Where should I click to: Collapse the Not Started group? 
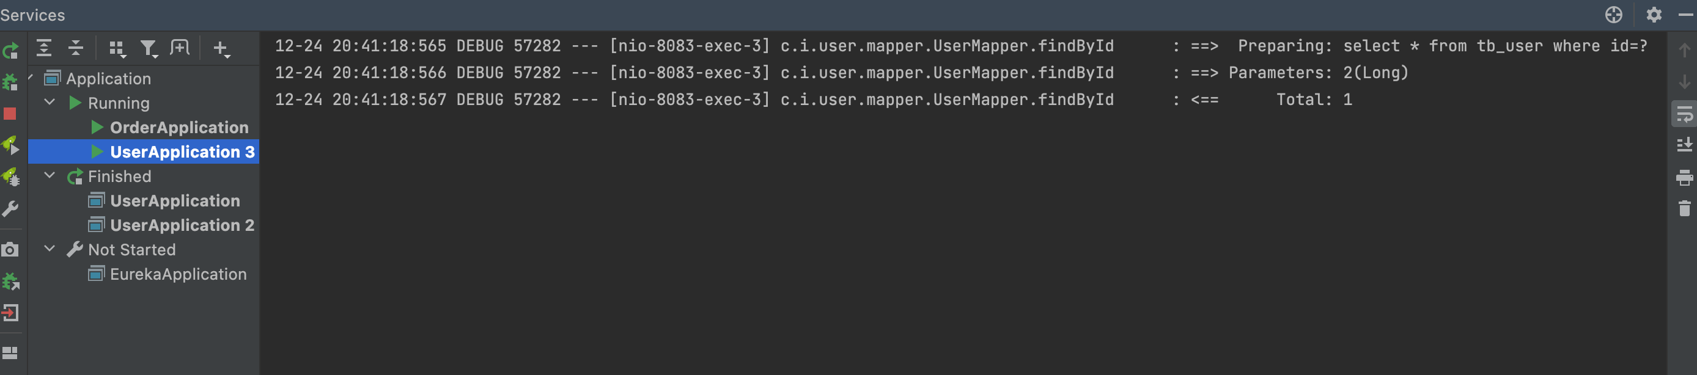tap(50, 249)
